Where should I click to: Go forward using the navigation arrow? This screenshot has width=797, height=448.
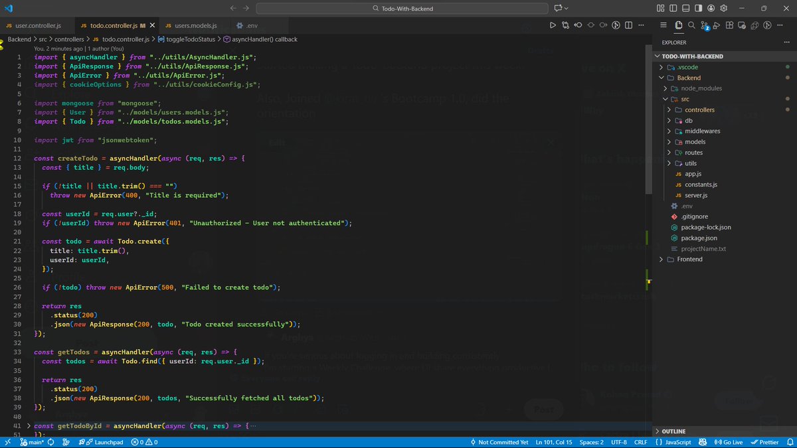click(246, 8)
